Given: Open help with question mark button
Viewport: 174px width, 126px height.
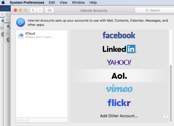Looking at the screenshot, I should (x=166, y=116).
